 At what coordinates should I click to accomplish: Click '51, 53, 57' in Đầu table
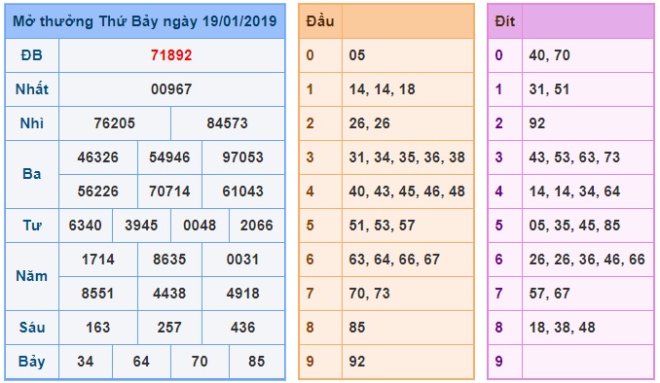tap(383, 226)
